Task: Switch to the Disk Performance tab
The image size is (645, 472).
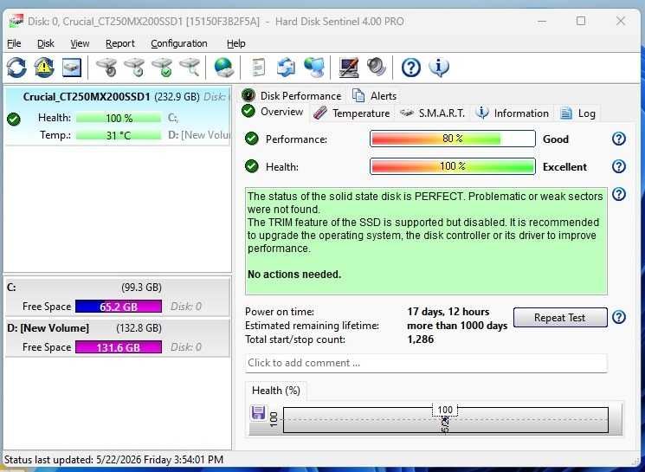Action: pyautogui.click(x=291, y=95)
